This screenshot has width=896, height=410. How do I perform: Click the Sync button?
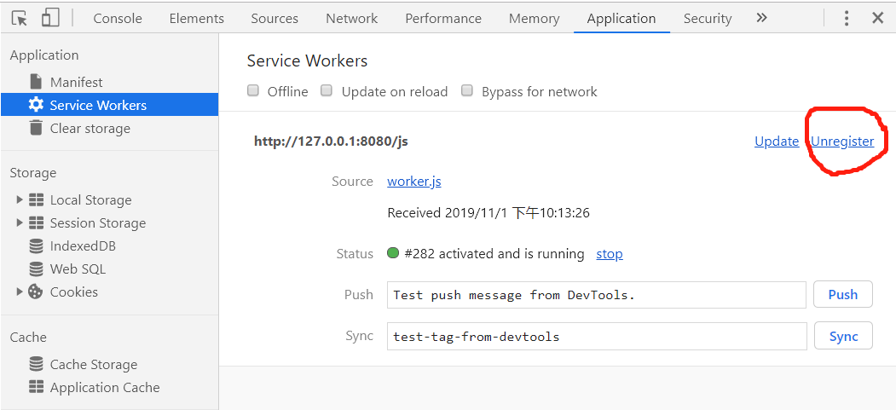pyautogui.click(x=843, y=336)
